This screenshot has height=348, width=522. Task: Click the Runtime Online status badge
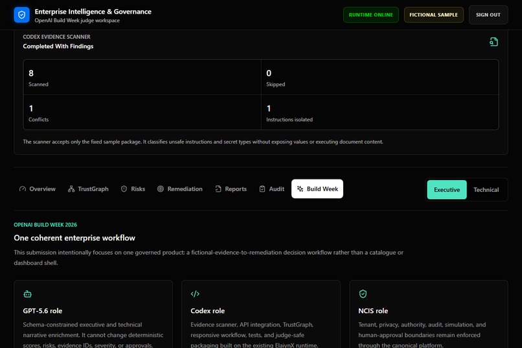pos(371,15)
